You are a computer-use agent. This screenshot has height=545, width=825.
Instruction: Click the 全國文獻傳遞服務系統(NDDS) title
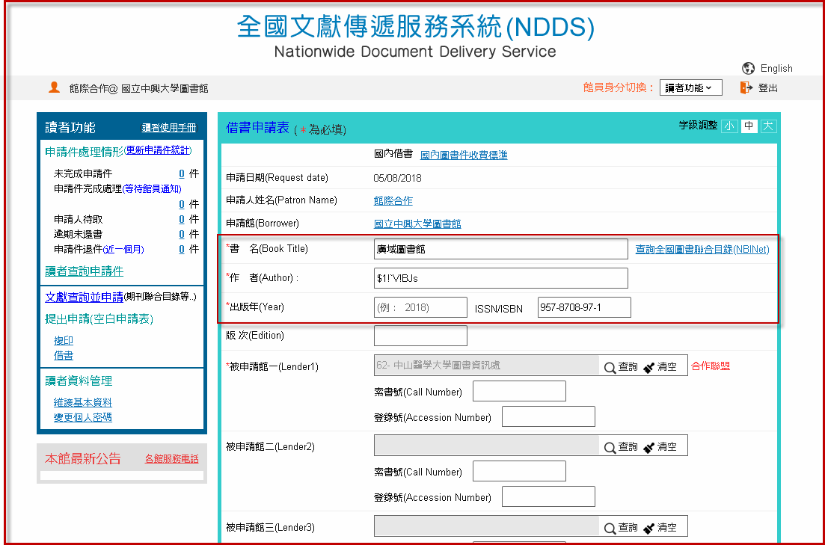(416, 27)
